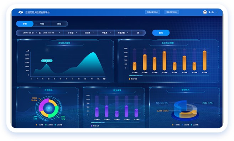The image size is (234, 141).
Task: Switch to the 班级 tab
Action: click(x=59, y=24)
